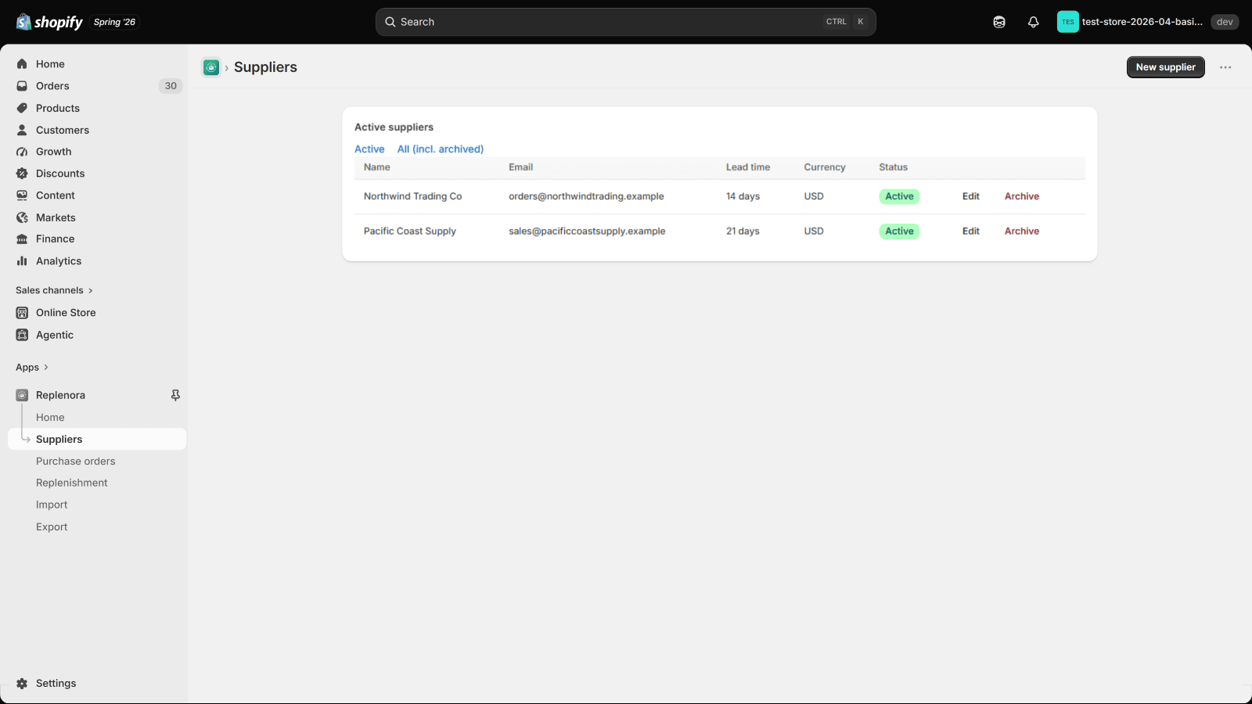
Task: Click Pacific Coast Supply Active status badge
Action: pos(899,232)
